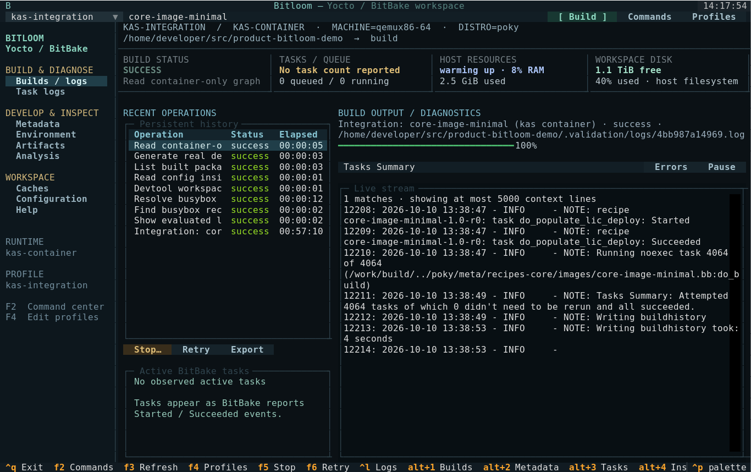
Task: Select 'List built packa' operation row
Action: 228,167
